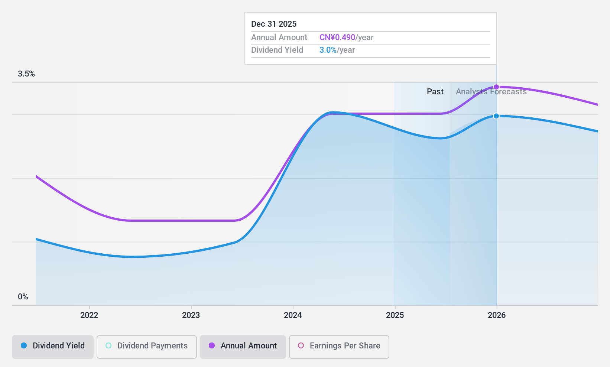Toggle the Earnings Per Share series
The height and width of the screenshot is (367, 610).
tap(339, 347)
